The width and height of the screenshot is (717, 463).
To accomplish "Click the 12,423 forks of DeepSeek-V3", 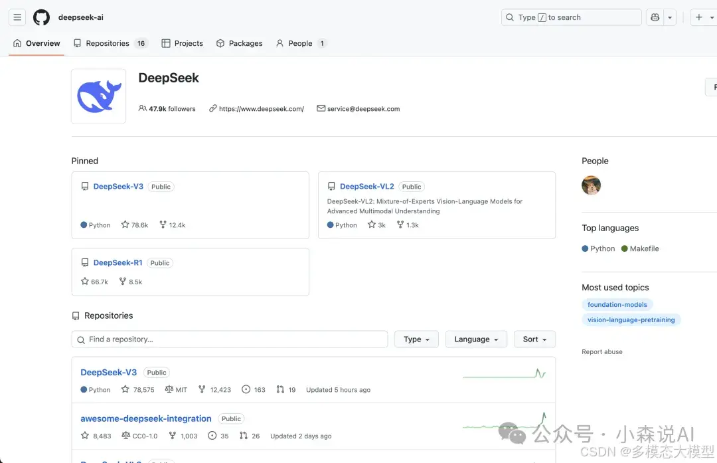I will tap(214, 390).
